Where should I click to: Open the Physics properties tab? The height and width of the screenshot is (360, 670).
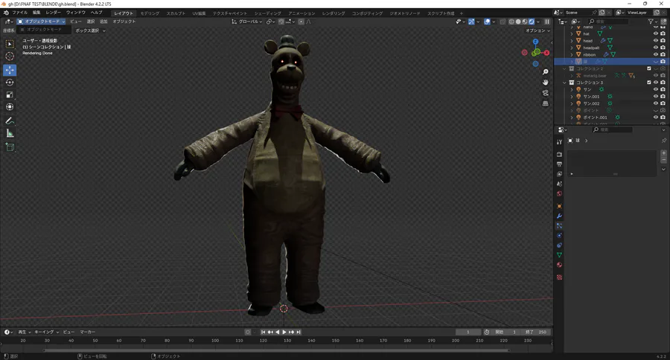(x=559, y=235)
